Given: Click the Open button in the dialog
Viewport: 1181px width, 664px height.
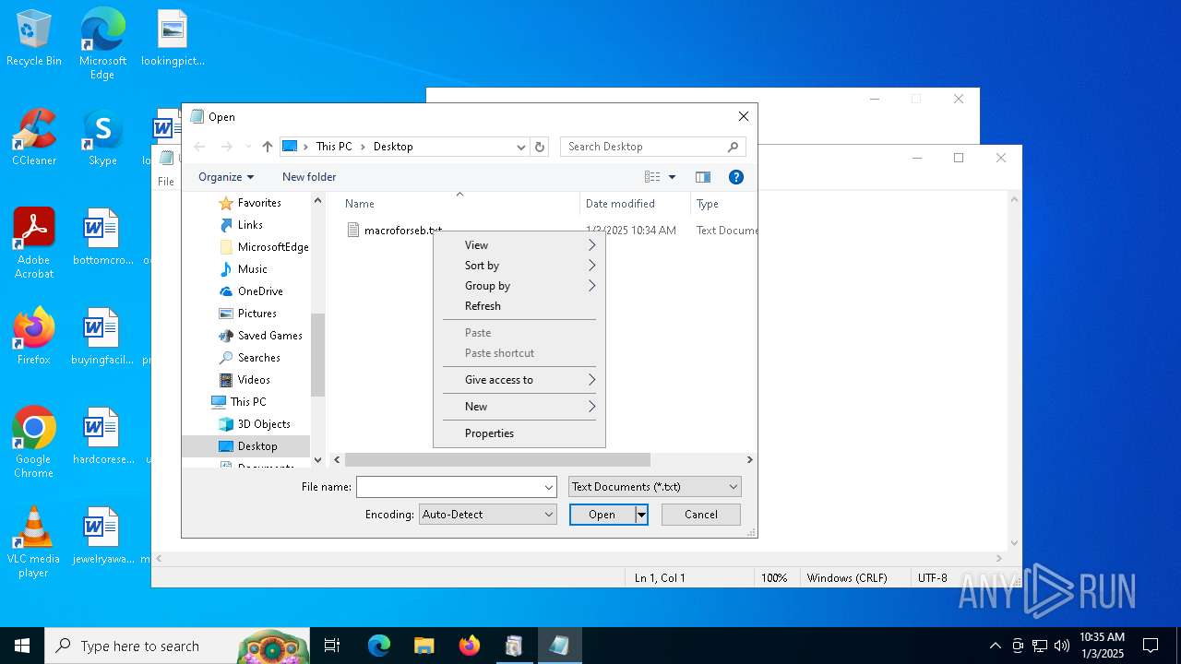Looking at the screenshot, I should pyautogui.click(x=602, y=515).
